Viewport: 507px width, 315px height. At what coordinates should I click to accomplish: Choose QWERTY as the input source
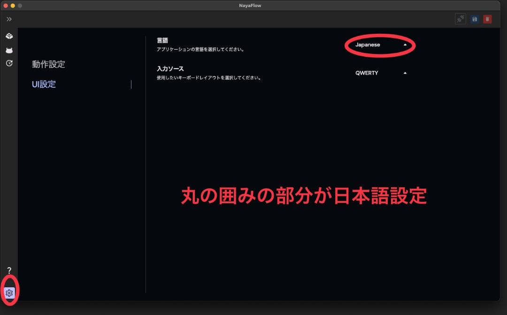coord(367,73)
